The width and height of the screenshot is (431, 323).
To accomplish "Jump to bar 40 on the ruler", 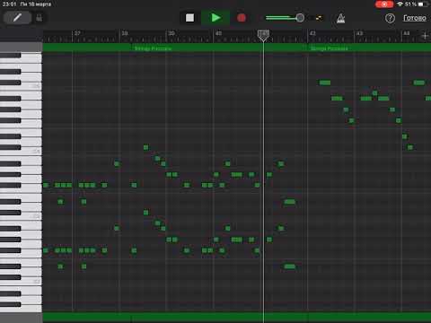I will coord(218,33).
